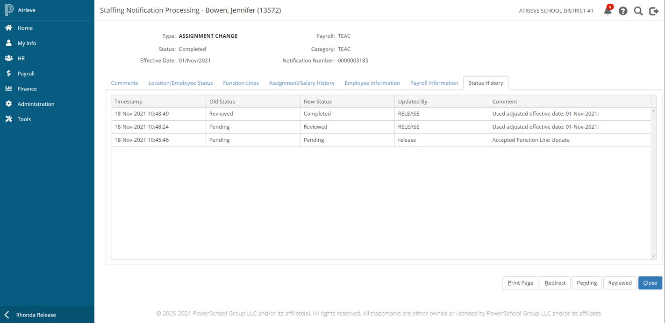Go to Home in the sidebar
The width and height of the screenshot is (665, 323).
click(x=25, y=28)
